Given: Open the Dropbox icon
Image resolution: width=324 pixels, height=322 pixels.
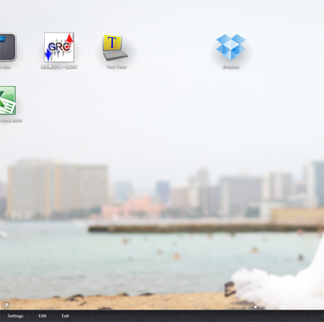Looking at the screenshot, I should tap(231, 47).
